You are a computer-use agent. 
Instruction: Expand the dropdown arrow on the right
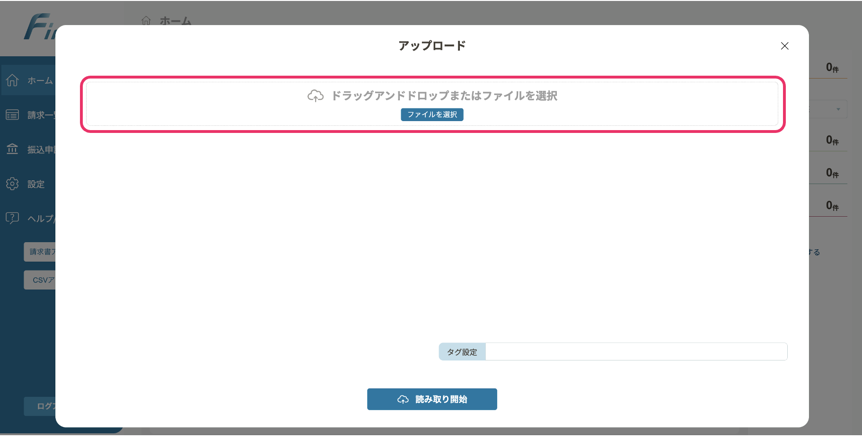tap(838, 109)
